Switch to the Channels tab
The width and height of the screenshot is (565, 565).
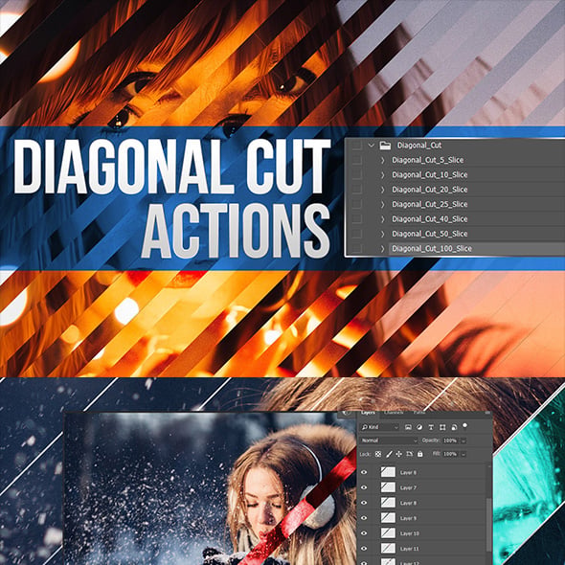[x=394, y=413]
